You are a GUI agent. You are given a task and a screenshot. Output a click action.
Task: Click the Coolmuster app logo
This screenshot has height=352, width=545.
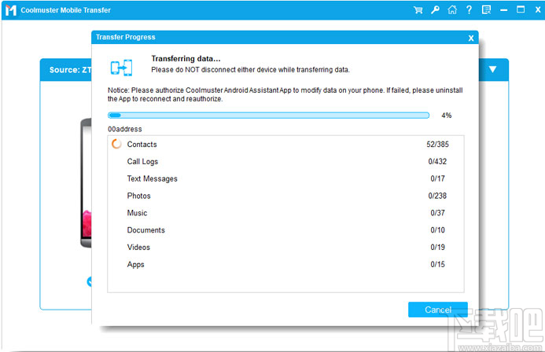pyautogui.click(x=10, y=10)
